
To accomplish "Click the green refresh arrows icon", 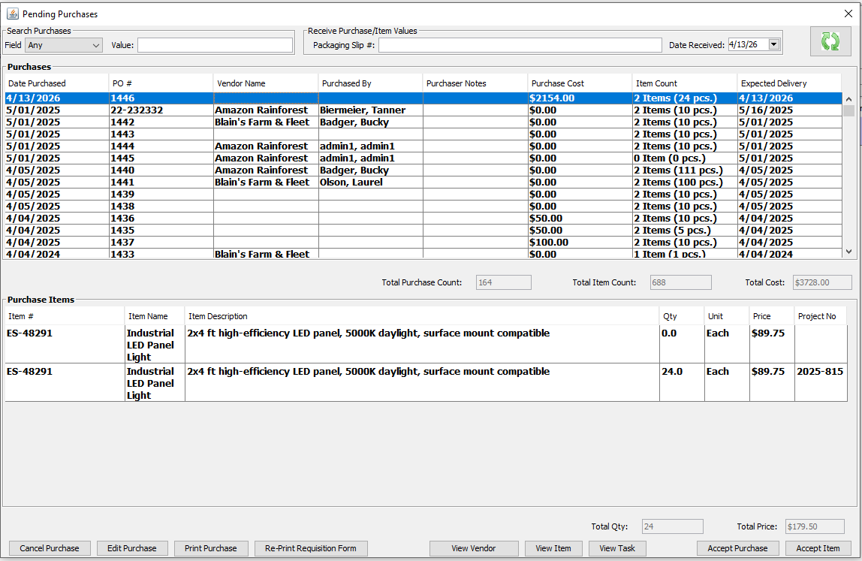I will tap(830, 41).
